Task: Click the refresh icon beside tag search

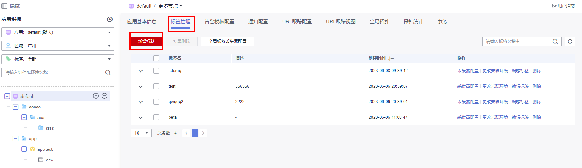Action: tap(570, 42)
